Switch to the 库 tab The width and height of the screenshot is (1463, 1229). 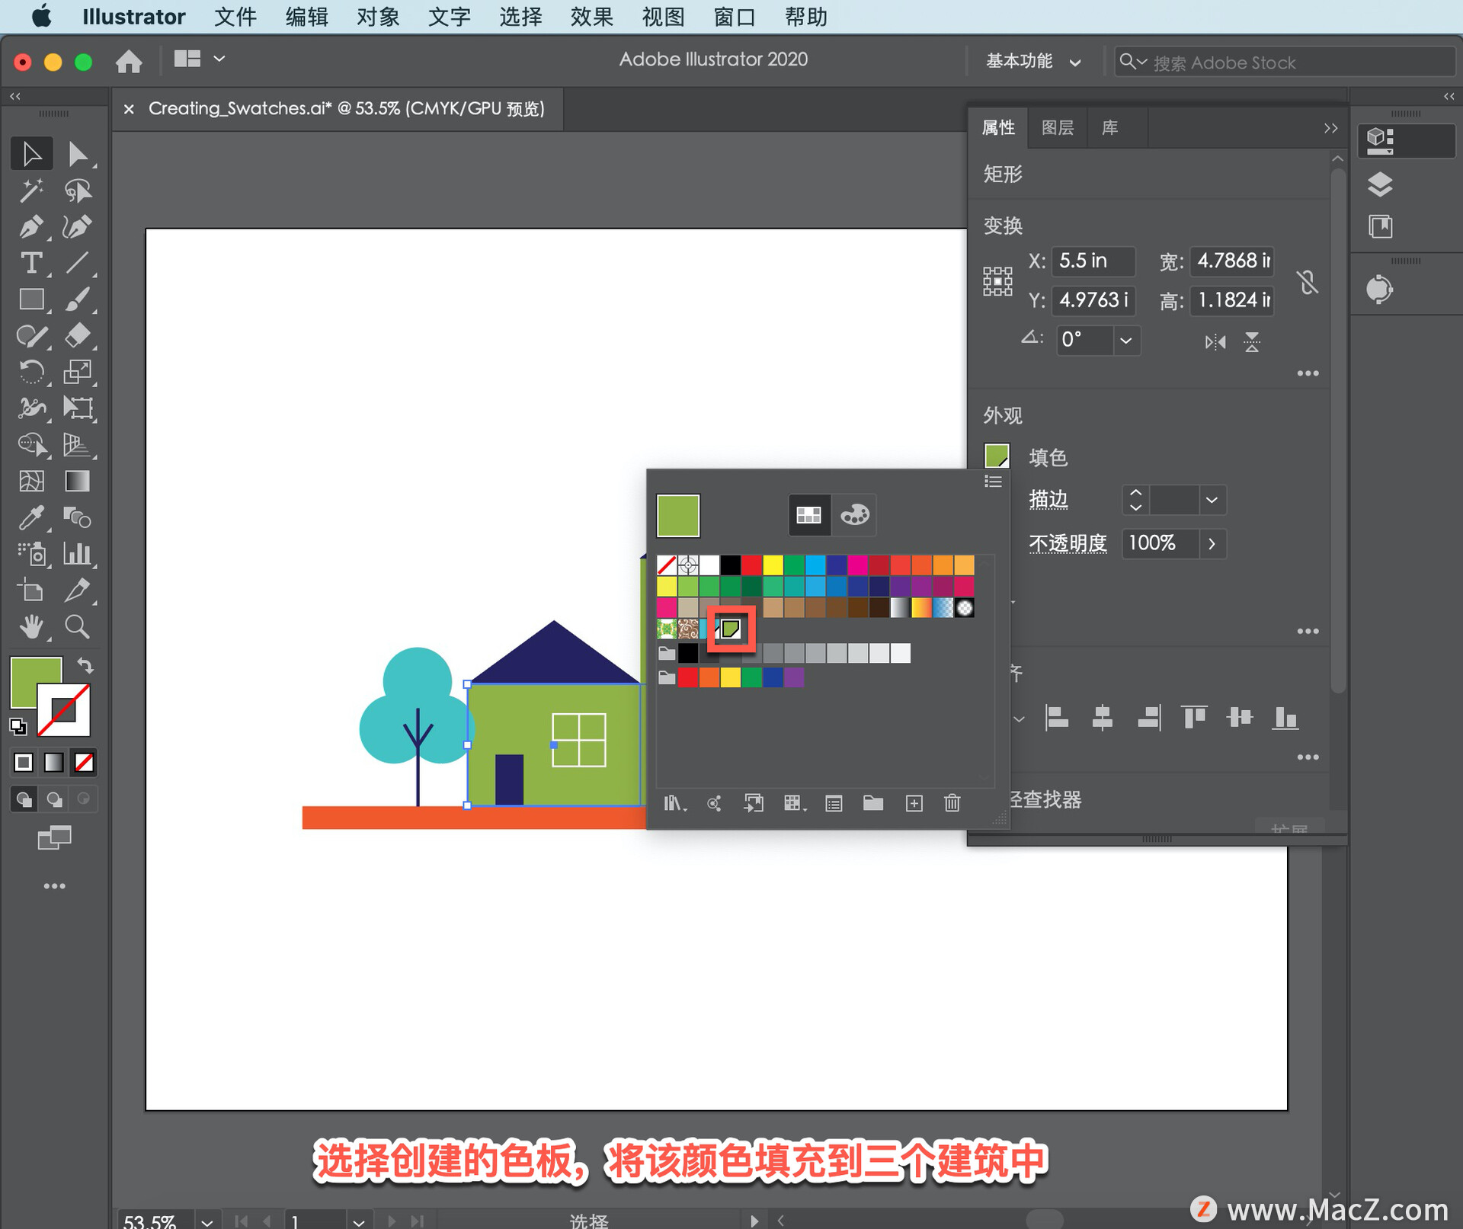1110,128
